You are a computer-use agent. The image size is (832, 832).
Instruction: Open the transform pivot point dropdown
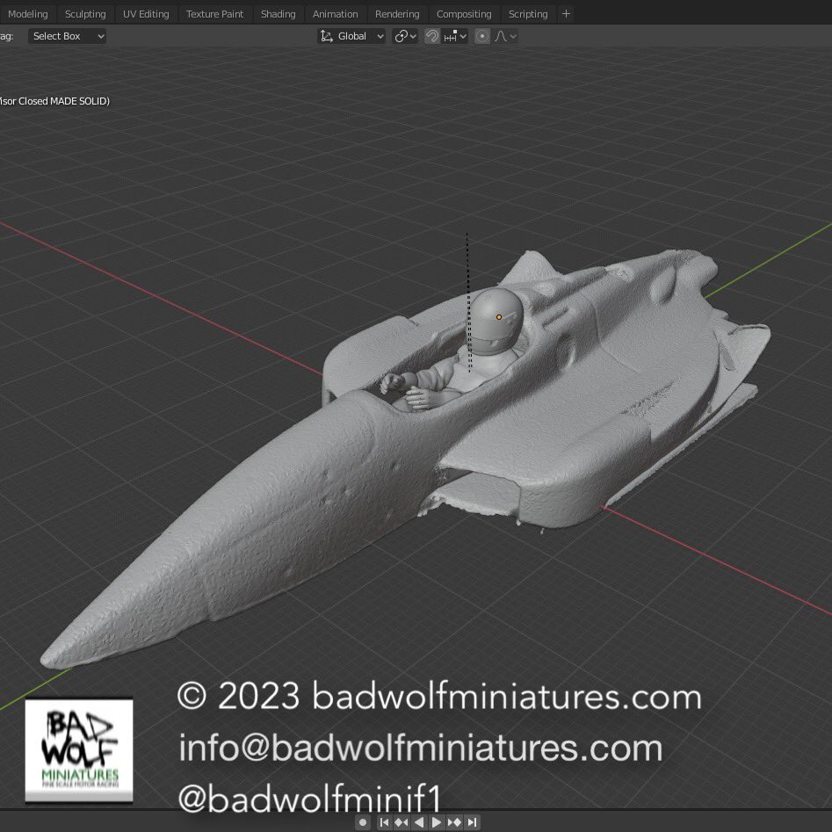pos(405,36)
